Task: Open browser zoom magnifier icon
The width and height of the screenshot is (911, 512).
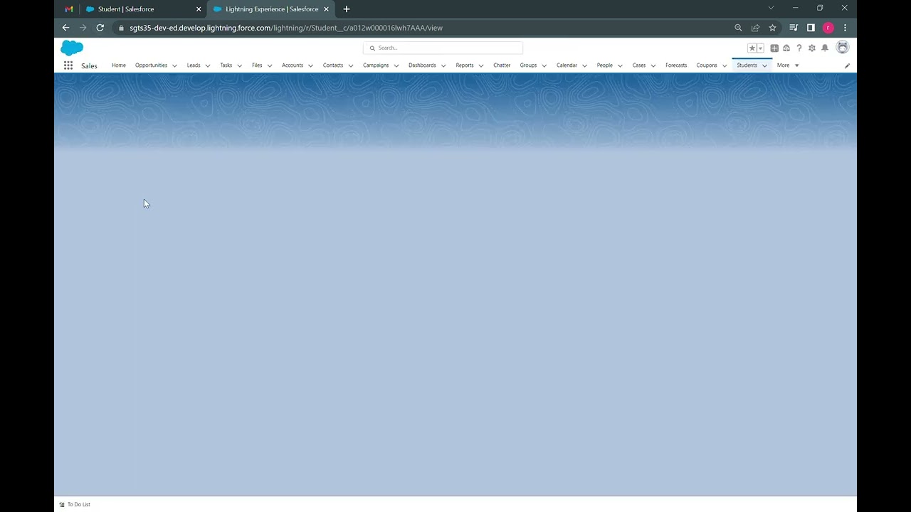Action: 738,28
